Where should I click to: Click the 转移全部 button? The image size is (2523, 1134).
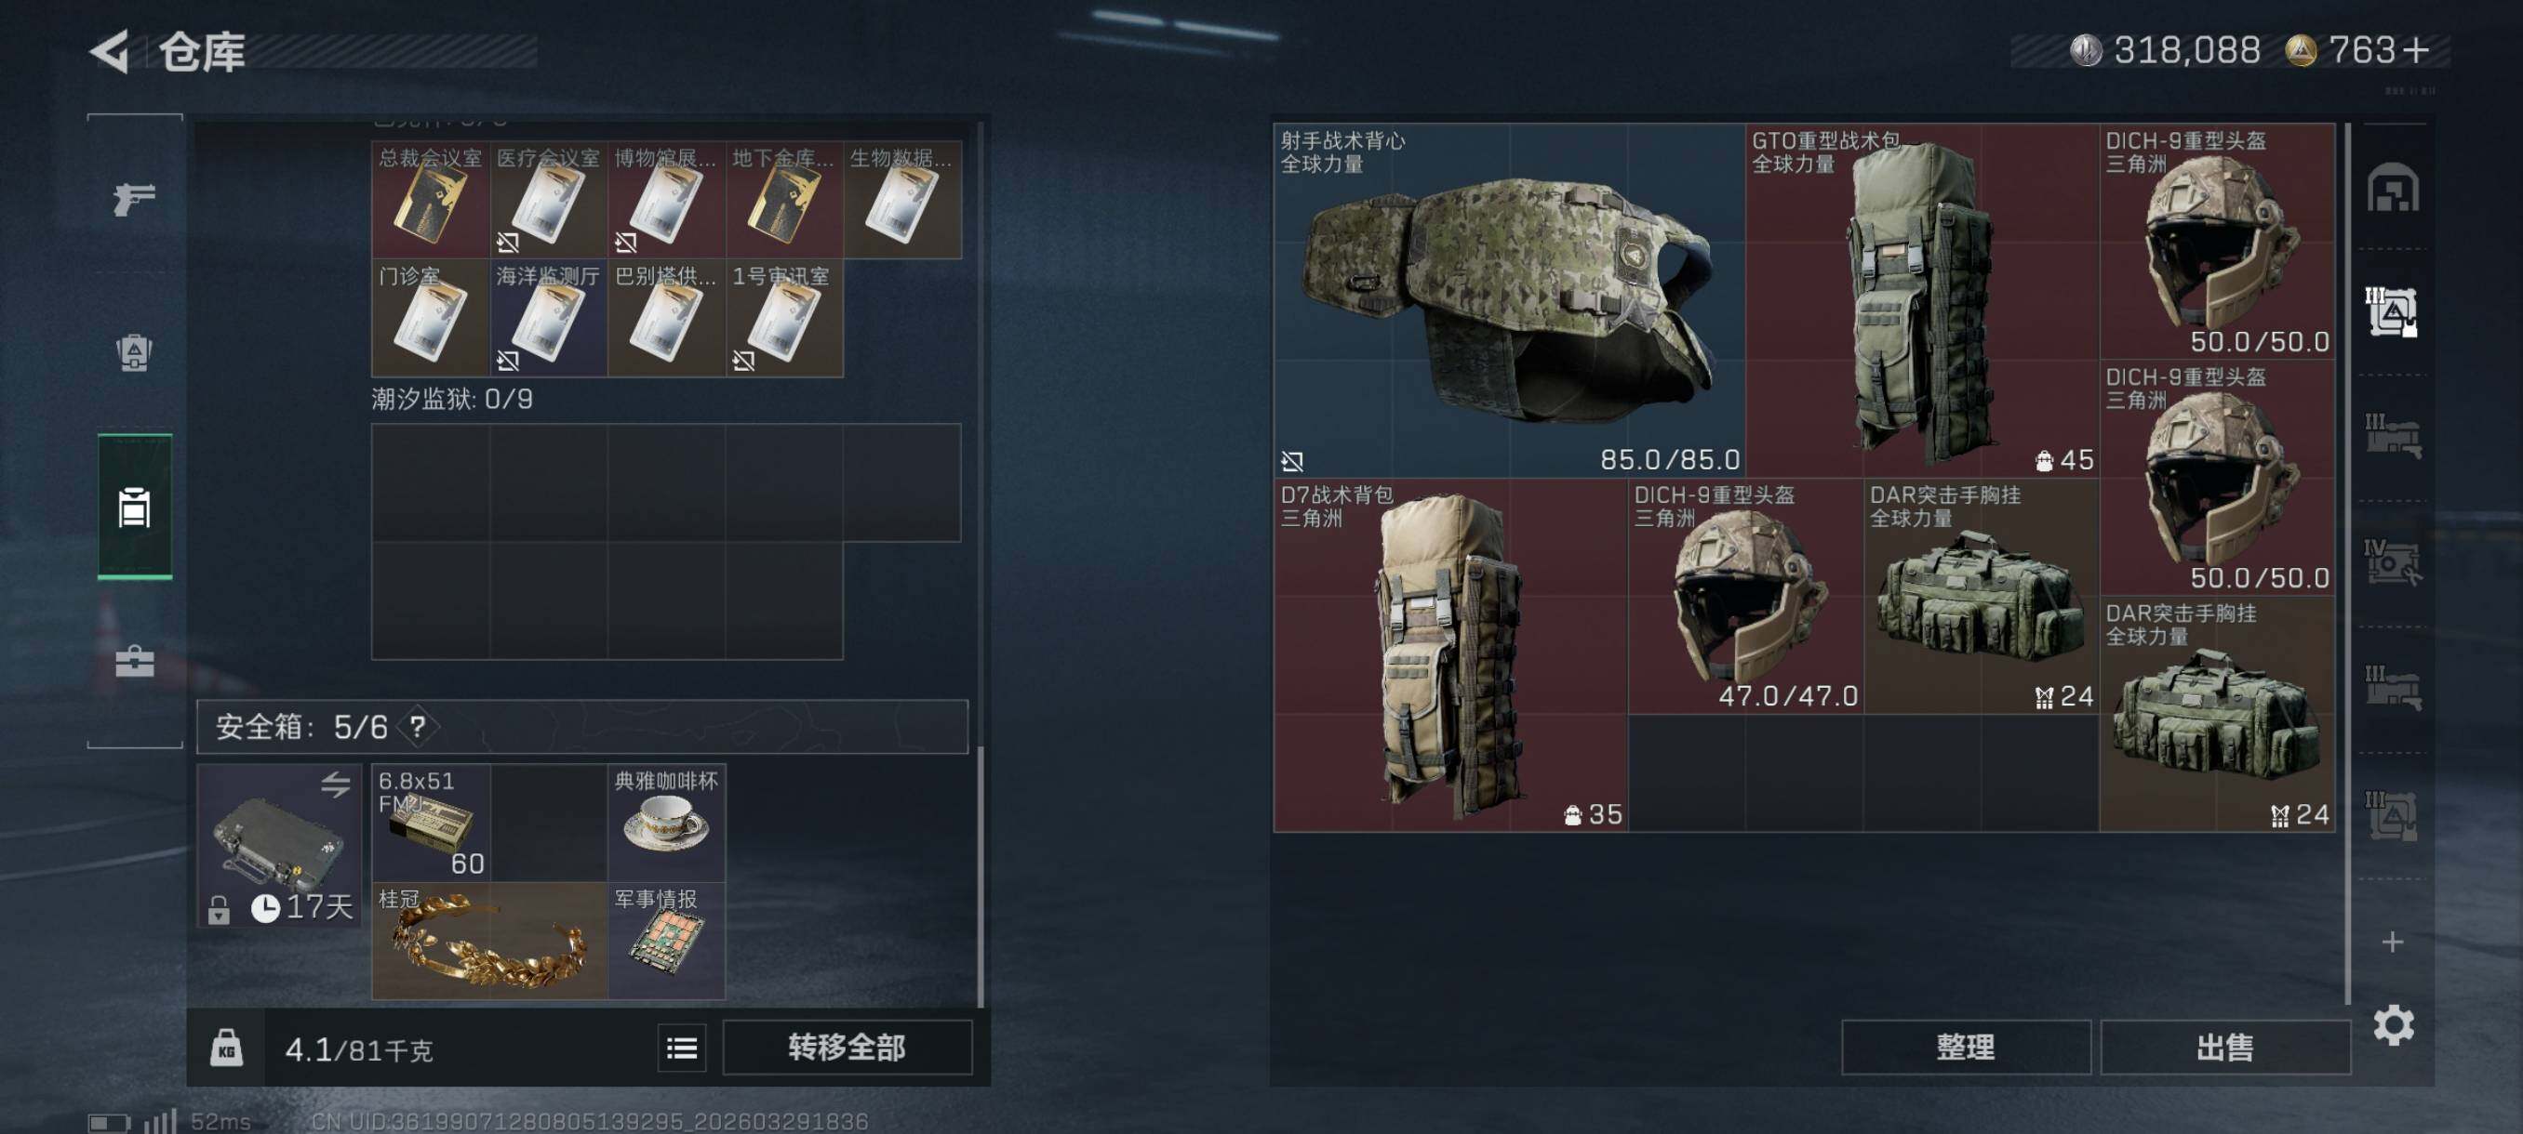[x=848, y=1048]
